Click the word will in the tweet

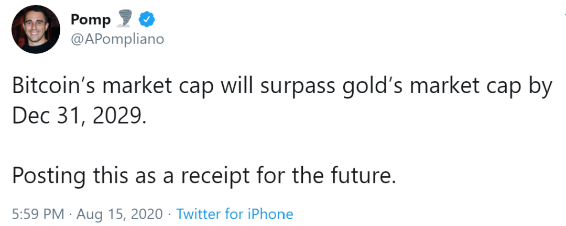click(237, 87)
